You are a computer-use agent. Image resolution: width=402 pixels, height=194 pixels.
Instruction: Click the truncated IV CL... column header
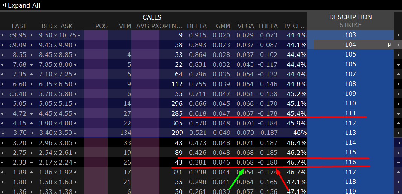coord(295,26)
